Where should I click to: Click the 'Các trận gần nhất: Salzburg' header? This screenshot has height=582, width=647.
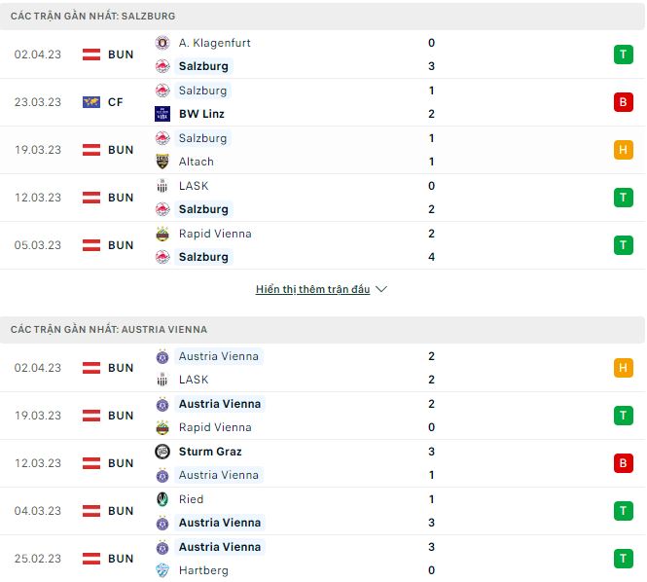(x=93, y=17)
